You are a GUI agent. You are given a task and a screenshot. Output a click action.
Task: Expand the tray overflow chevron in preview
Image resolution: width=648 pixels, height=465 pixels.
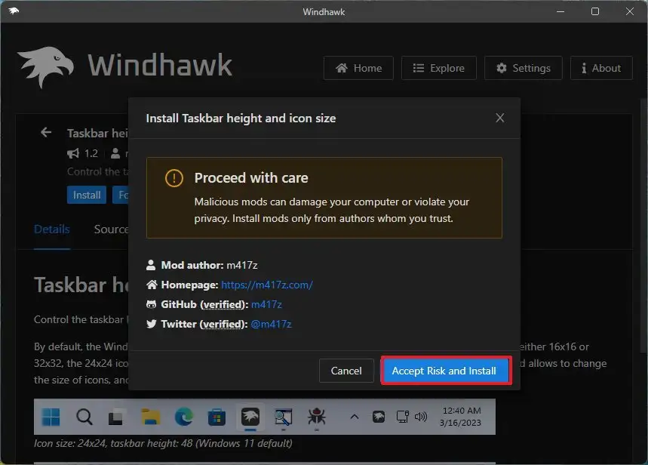(354, 417)
